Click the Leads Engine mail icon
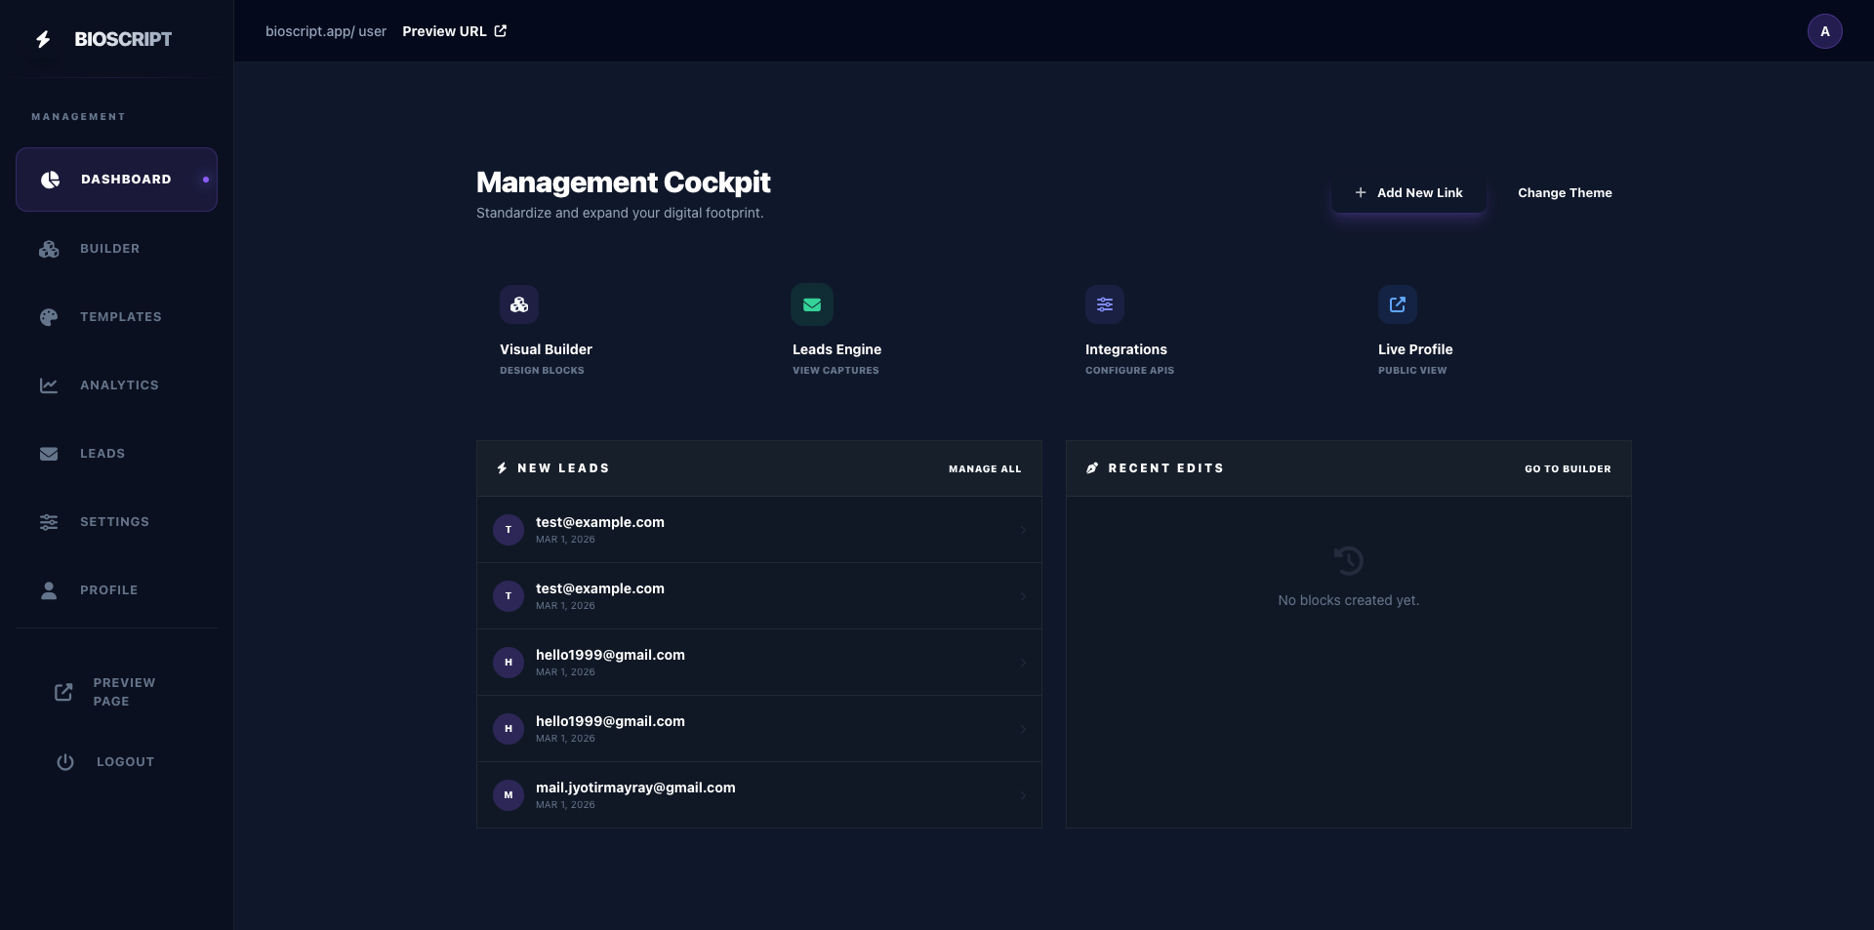Screen dimensions: 1874x930 click(811, 304)
